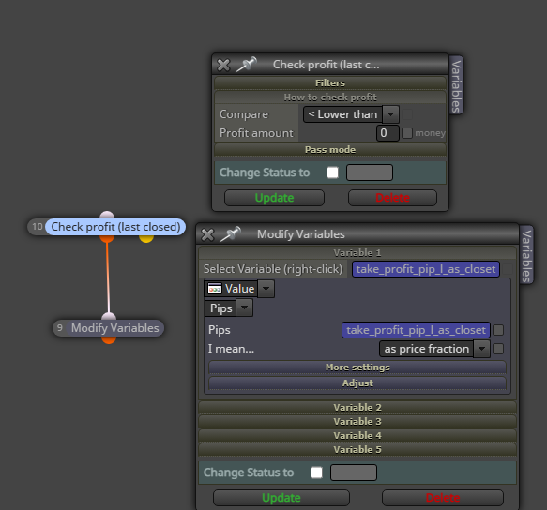Click the number 10 badge on Check profit node
Image resolution: width=547 pixels, height=510 pixels.
coord(37,227)
